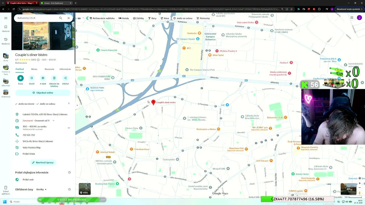The image size is (365, 205).
Task: Switch to the Stream - Kick Dashboard tab
Action: tap(56, 3)
